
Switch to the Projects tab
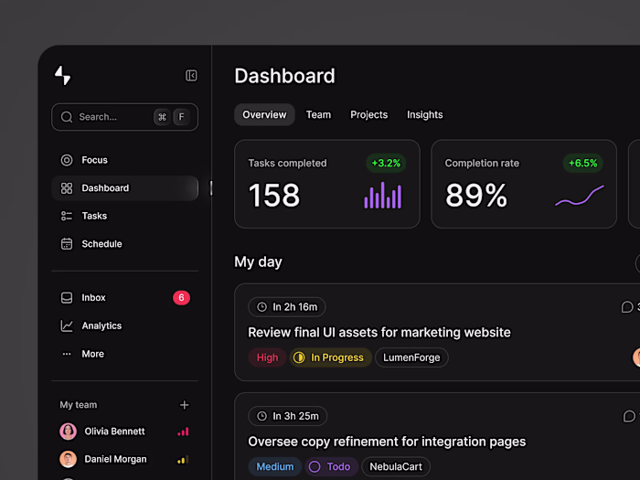(369, 114)
